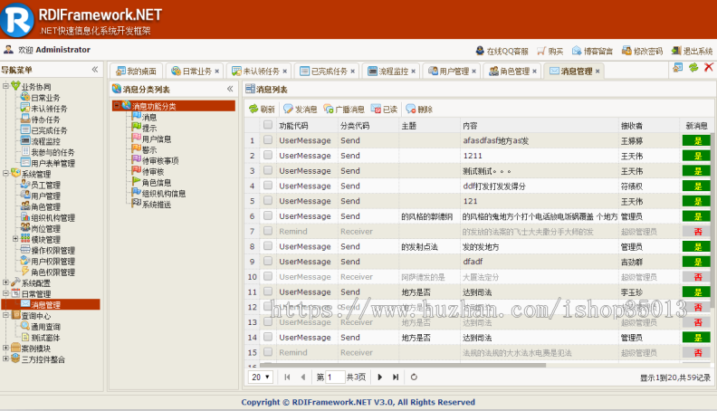The width and height of the screenshot is (717, 411).
Task: Check the checkbox for row 8
Action: (x=268, y=245)
